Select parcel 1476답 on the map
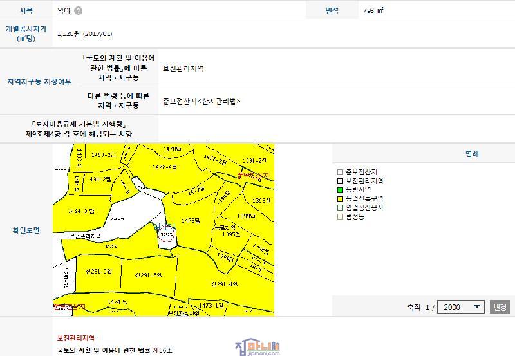The height and width of the screenshot is (356, 515). click(191, 221)
